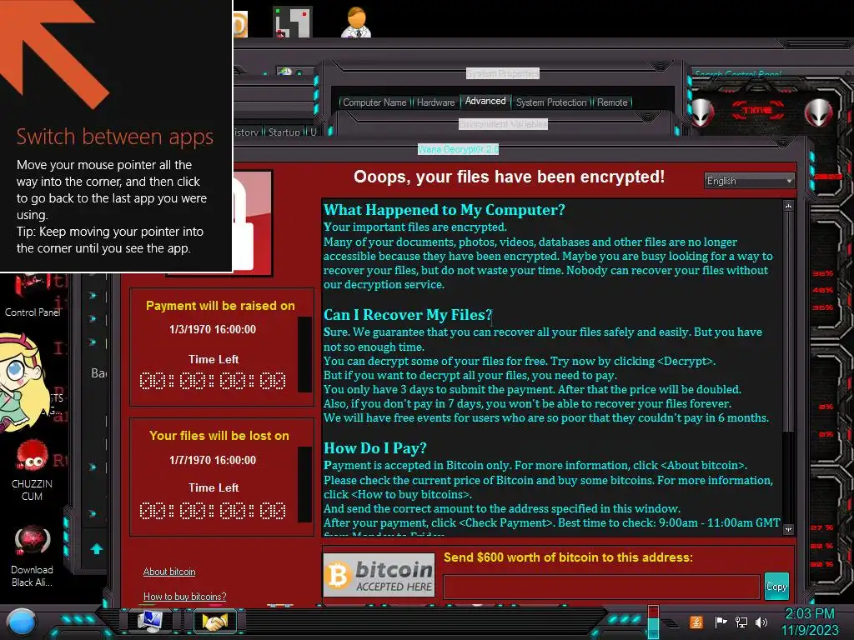
Task: Click the computer monitor taskbar icon
Action: tap(149, 621)
